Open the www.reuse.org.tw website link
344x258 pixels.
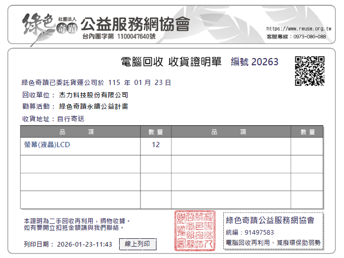pos(298,28)
